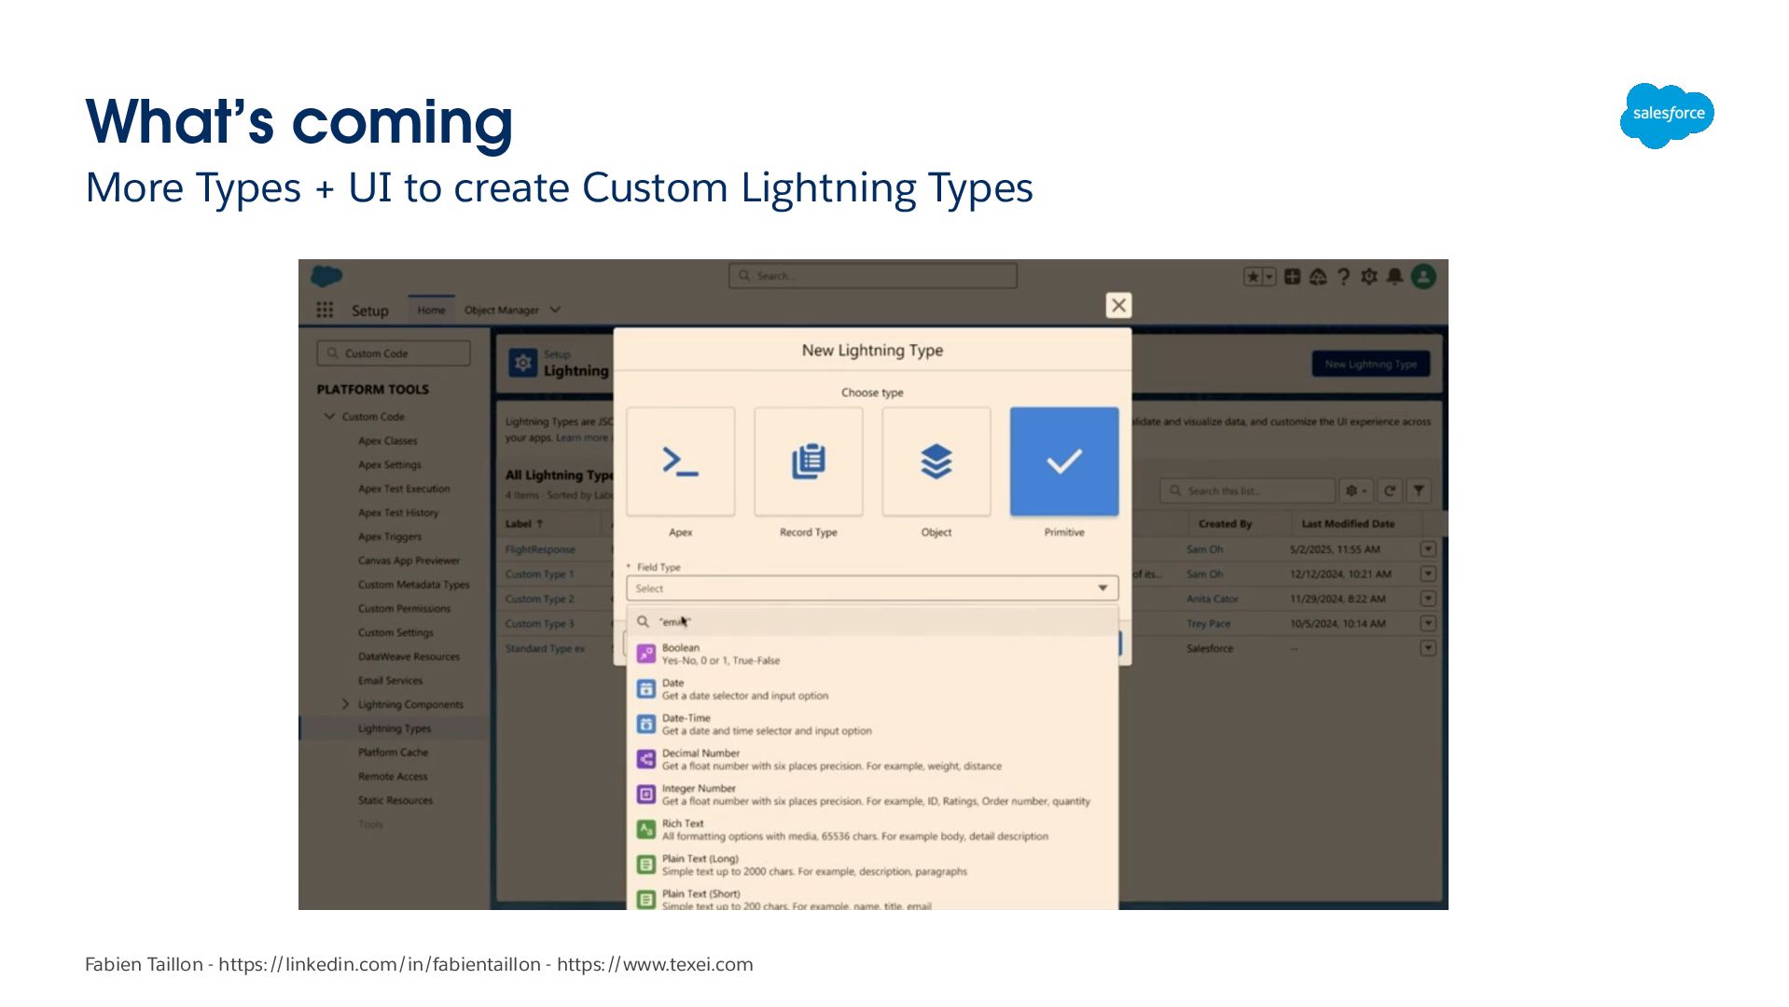Viewport: 1789px width, 1007px height.
Task: Choose the Object type tile
Action: pyautogui.click(x=936, y=461)
